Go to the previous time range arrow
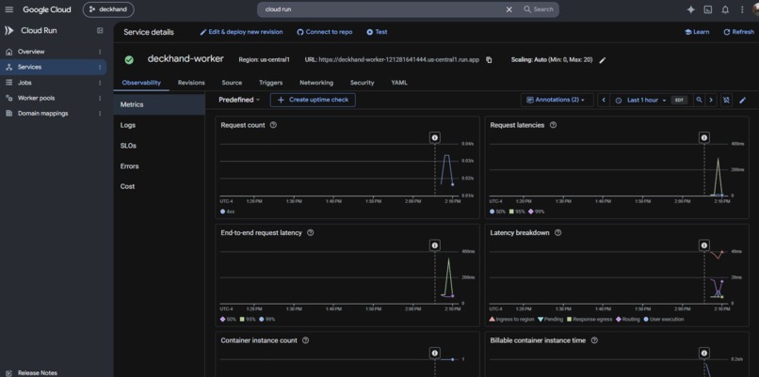Image resolution: width=759 pixels, height=377 pixels. 604,100
